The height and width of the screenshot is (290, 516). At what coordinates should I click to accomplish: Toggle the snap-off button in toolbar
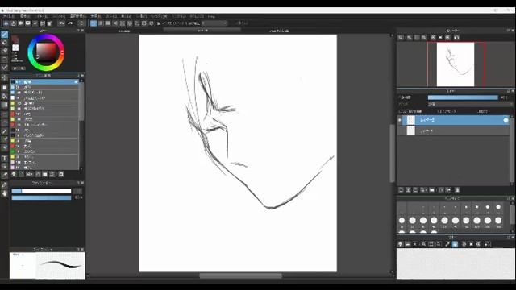point(94,23)
